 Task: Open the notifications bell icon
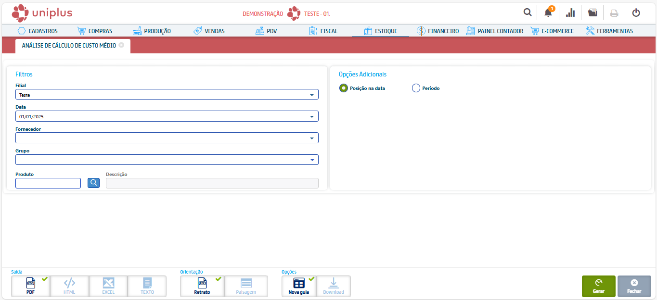coord(548,12)
